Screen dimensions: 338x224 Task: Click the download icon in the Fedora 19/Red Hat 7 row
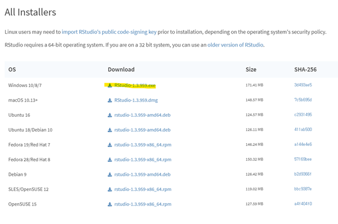click(109, 145)
